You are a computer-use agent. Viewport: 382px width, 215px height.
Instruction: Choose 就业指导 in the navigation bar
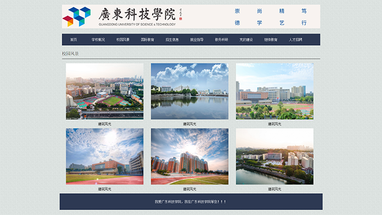[x=197, y=40]
